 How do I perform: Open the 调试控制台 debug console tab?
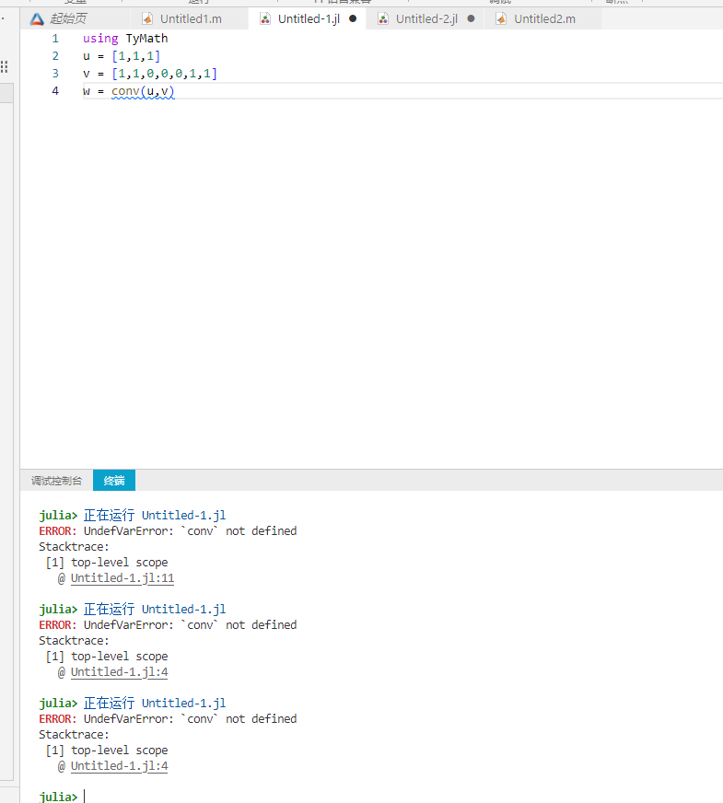pyautogui.click(x=56, y=481)
